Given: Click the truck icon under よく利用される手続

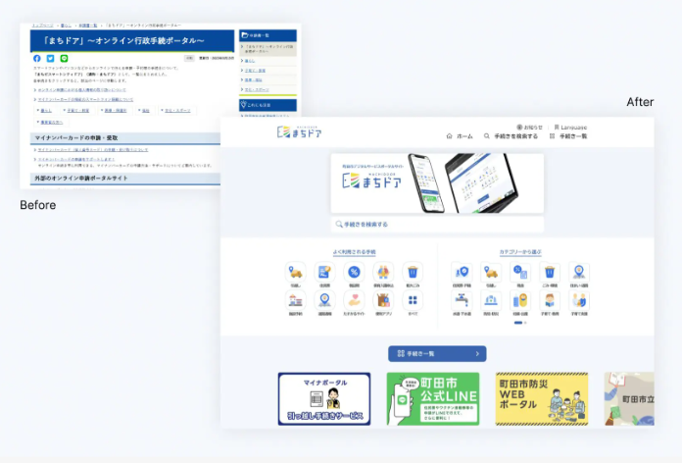Looking at the screenshot, I should (x=295, y=272).
